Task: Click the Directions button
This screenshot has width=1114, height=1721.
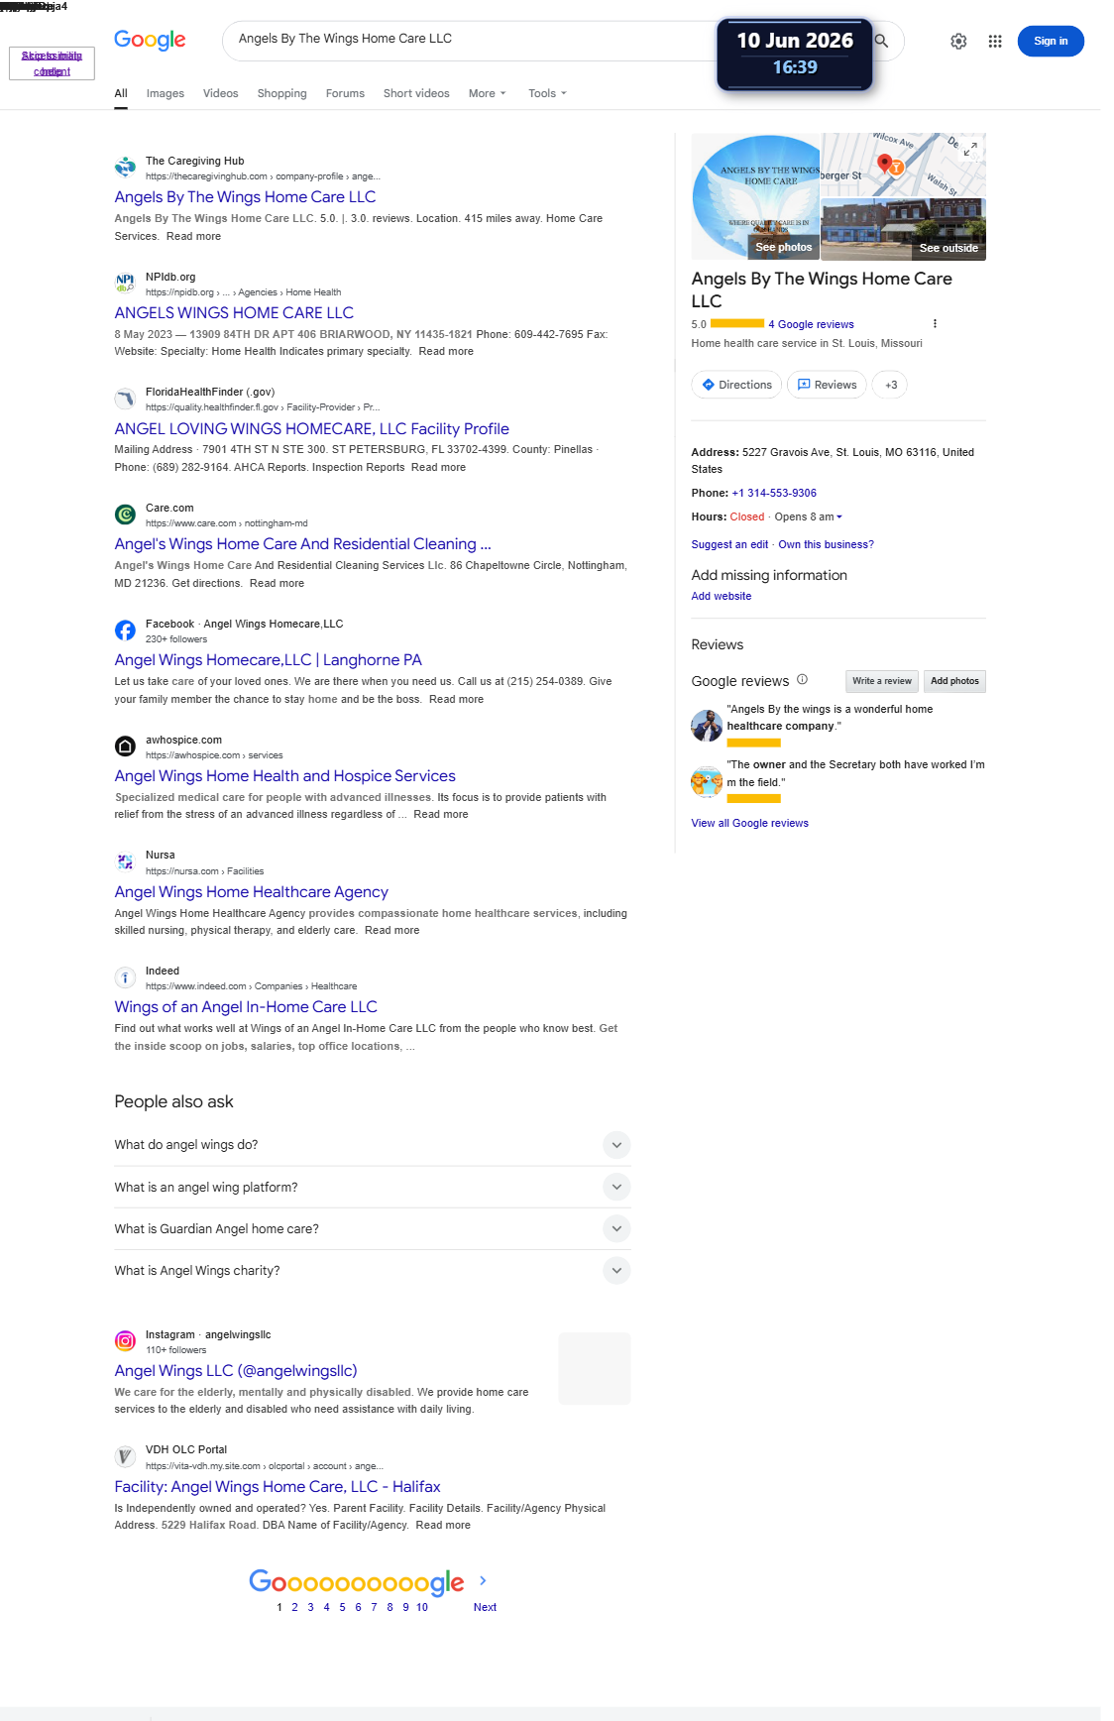Action: (736, 385)
